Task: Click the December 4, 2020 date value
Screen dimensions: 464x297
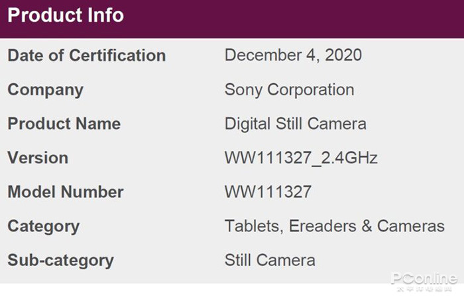Action: [293, 55]
